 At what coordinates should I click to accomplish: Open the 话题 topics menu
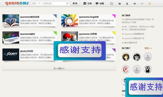coord(100,3)
